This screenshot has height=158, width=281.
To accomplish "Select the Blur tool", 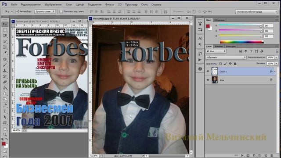I will 5,93.
